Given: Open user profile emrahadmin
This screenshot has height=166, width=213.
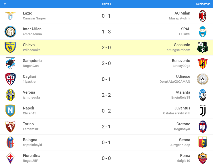Looking at the screenshot, I should [x=32, y=34].
